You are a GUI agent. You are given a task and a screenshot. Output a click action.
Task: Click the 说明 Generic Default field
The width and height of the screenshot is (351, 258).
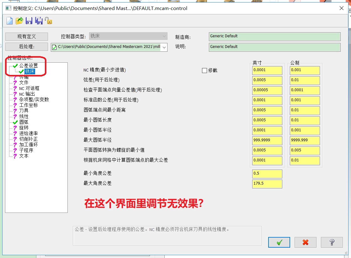pos(275,47)
